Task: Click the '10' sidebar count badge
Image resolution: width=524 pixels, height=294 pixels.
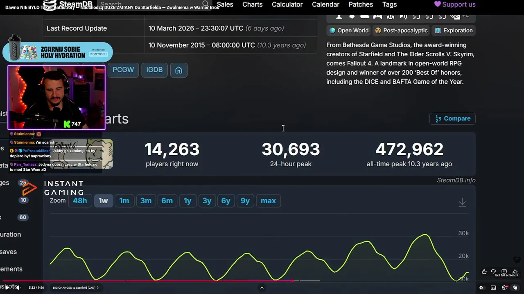Action: tap(23, 200)
